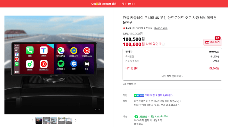This screenshot has height=127, width=228.
Task: Click the 종료 car icon in image
Action: (87, 64)
